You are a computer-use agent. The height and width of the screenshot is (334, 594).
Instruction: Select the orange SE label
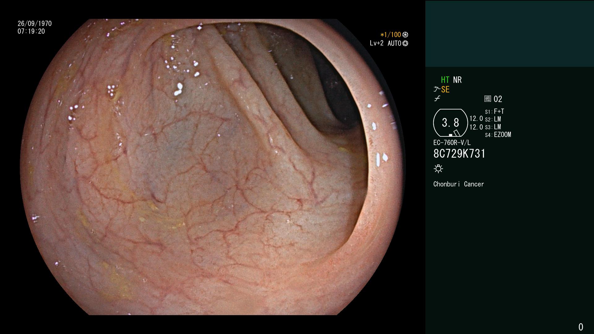(x=445, y=90)
